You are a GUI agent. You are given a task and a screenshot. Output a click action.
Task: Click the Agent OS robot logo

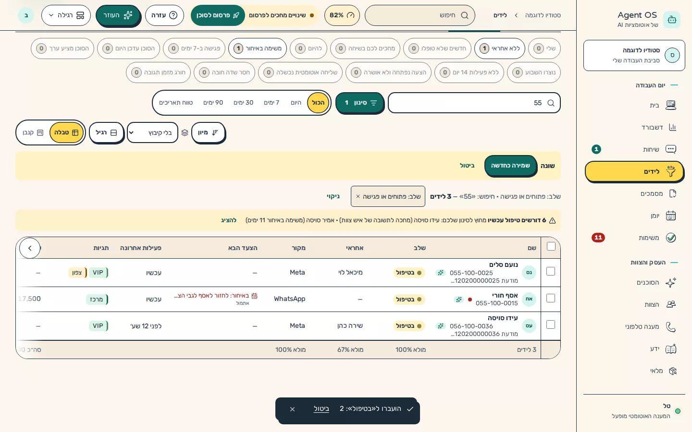[x=672, y=20]
